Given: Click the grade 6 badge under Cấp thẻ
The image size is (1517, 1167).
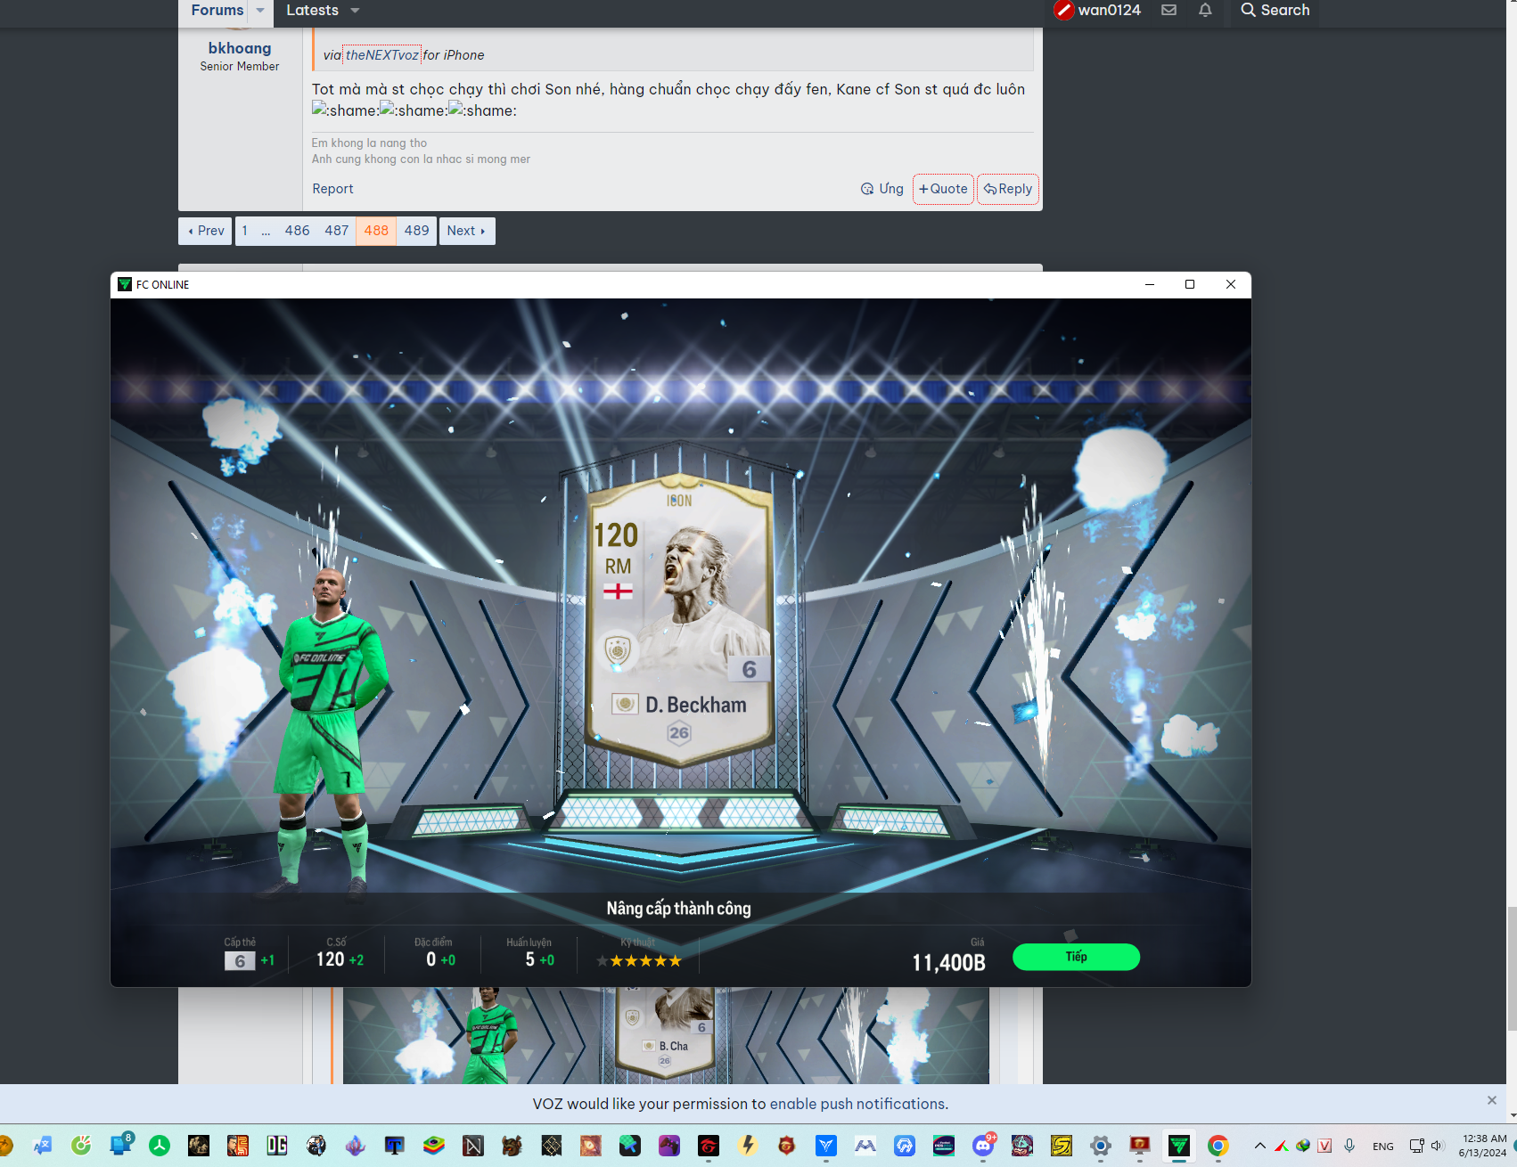Looking at the screenshot, I should pos(240,961).
